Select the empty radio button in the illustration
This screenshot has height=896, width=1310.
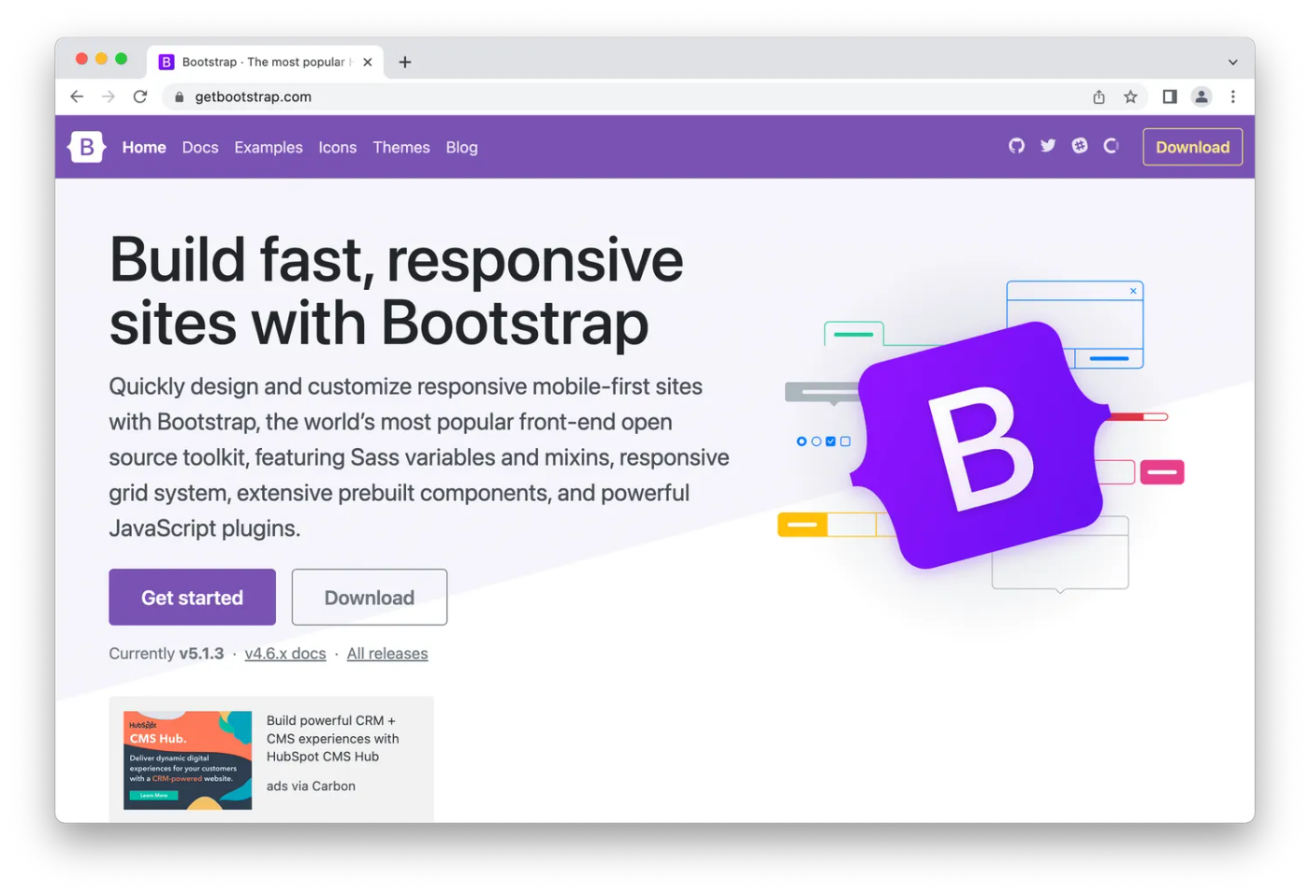[815, 441]
